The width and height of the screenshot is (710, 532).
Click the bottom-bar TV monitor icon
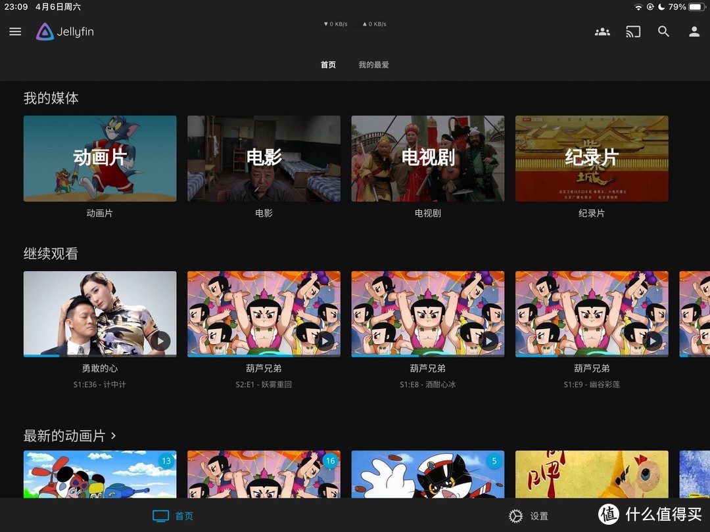[x=161, y=516]
